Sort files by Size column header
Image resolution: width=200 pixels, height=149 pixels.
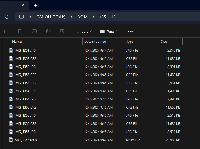(x=164, y=42)
